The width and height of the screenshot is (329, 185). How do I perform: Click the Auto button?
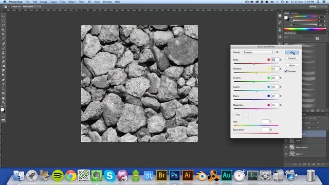tap(292, 65)
